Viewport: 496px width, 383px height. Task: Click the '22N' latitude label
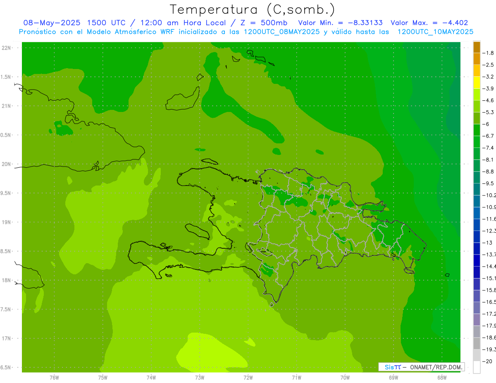pyautogui.click(x=7, y=48)
